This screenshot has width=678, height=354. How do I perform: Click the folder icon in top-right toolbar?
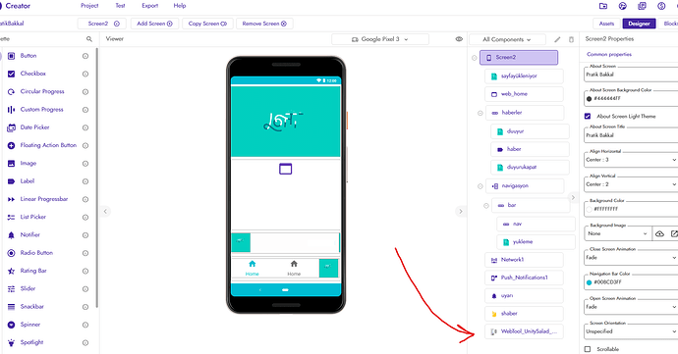(x=603, y=6)
